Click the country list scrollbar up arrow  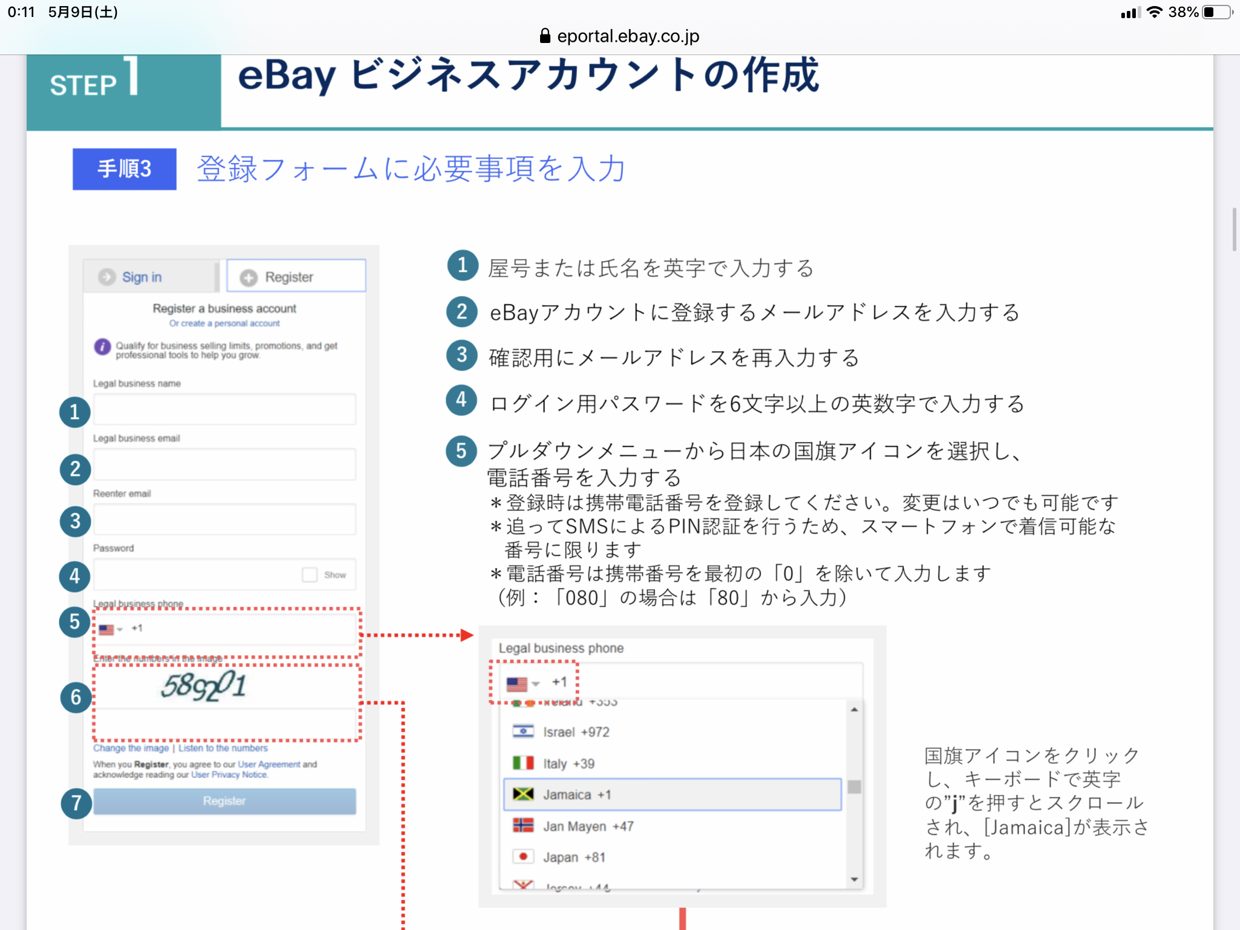[x=854, y=709]
